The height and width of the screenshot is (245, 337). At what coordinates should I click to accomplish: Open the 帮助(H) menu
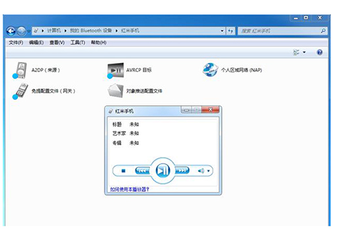click(x=98, y=42)
